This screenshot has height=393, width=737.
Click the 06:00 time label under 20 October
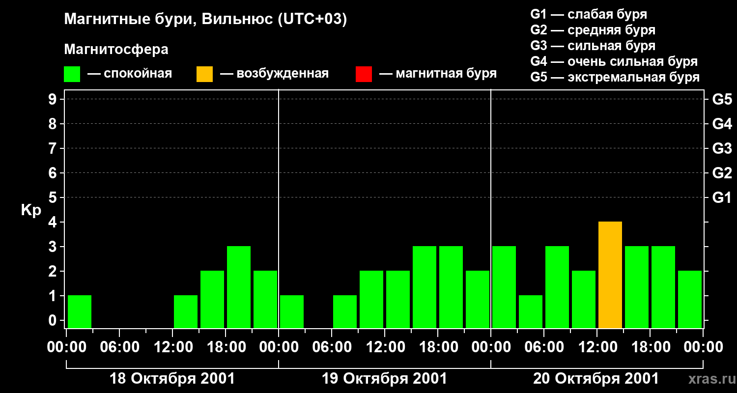(x=544, y=347)
